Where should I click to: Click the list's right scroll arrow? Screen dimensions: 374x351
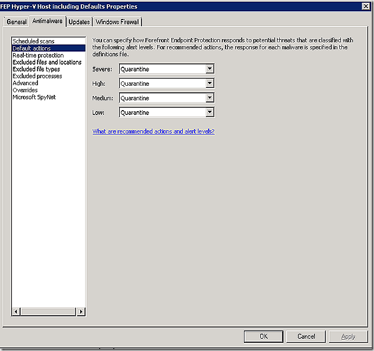click(81, 311)
